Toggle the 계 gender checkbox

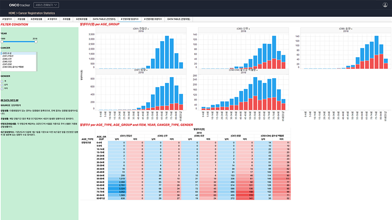coord(2,81)
